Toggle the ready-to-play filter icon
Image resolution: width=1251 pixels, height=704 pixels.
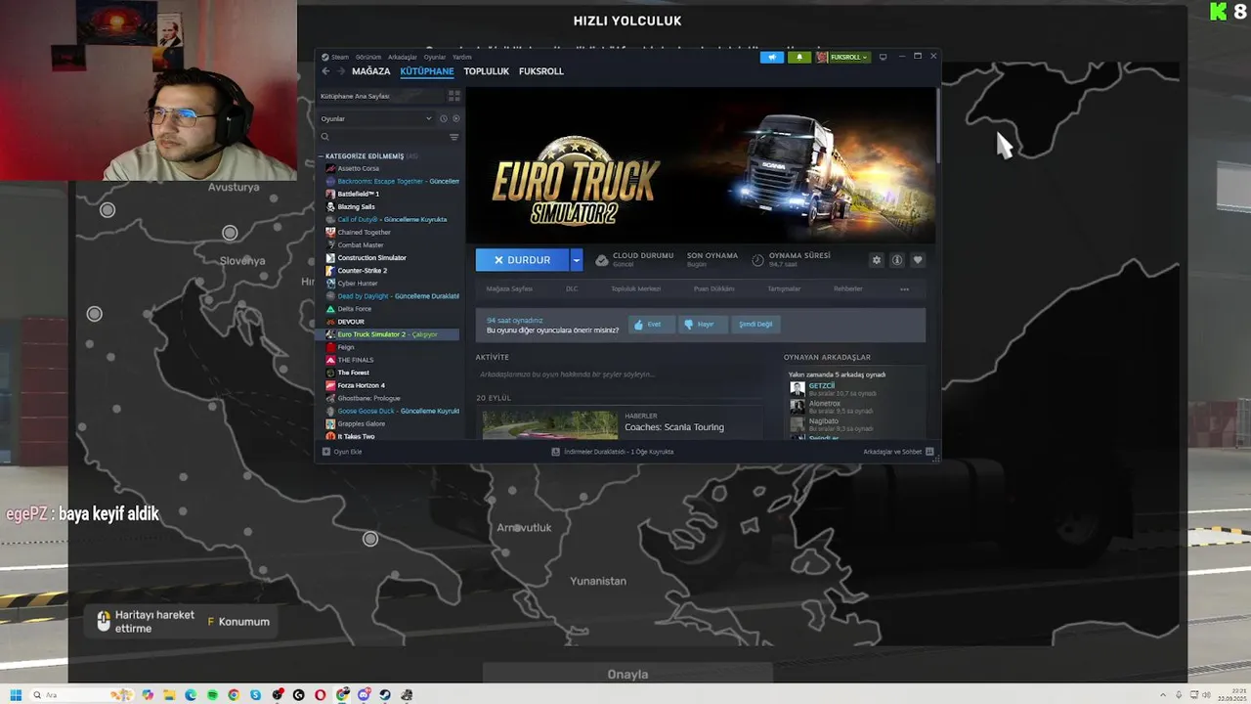455,118
